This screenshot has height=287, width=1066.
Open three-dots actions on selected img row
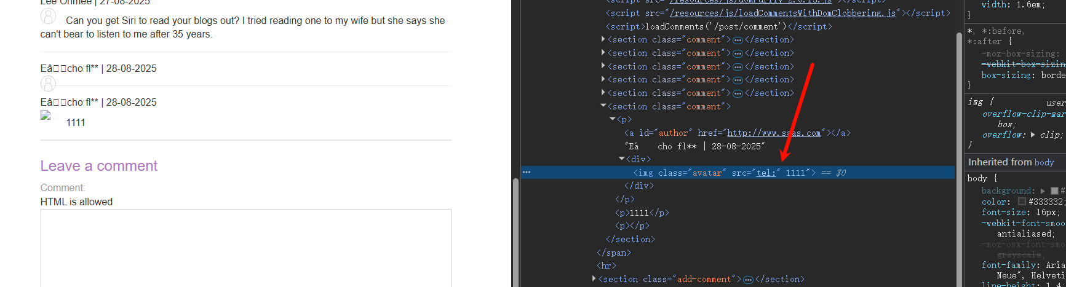pos(527,173)
